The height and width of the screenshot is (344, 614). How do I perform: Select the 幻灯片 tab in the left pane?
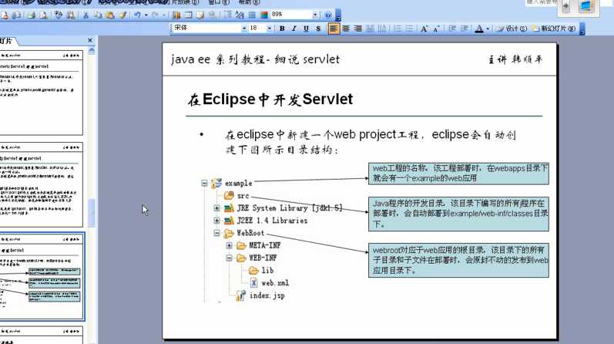click(x=7, y=41)
